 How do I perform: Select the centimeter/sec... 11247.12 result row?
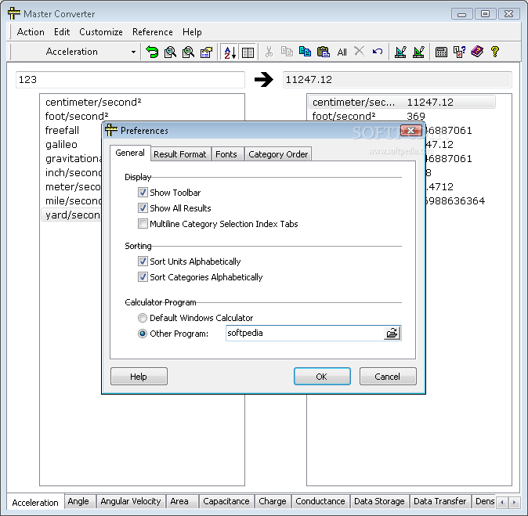click(x=401, y=102)
